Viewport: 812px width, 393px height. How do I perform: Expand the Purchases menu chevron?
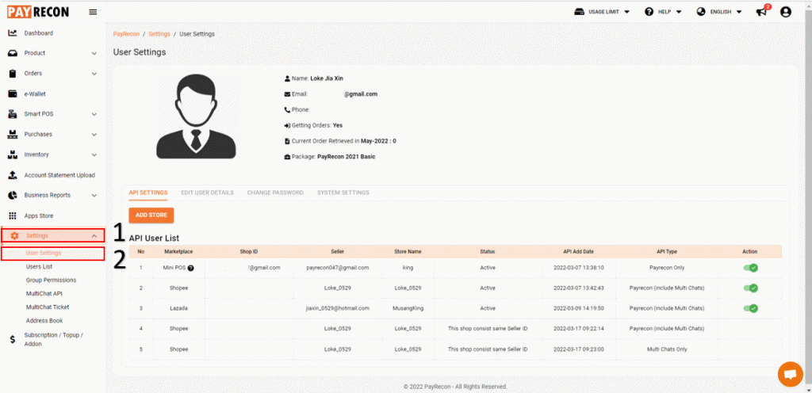point(94,135)
